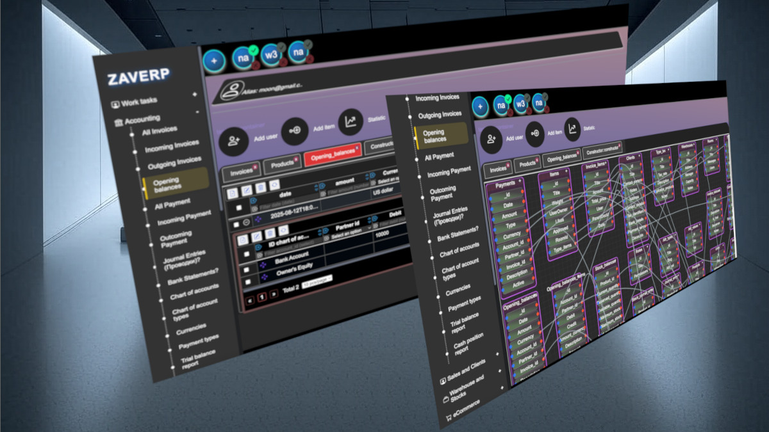Screen dimensions: 769x432
Task: Close the Invoices tab in left window
Action: click(x=256, y=168)
